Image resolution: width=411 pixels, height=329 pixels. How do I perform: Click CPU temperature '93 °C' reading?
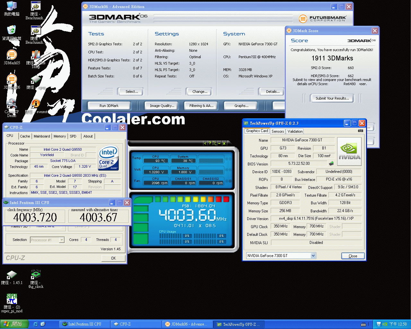[156, 161]
